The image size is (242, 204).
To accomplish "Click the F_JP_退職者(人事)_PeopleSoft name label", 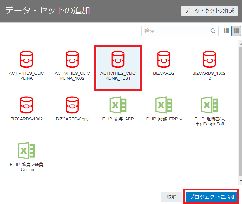I will pos(209,121).
